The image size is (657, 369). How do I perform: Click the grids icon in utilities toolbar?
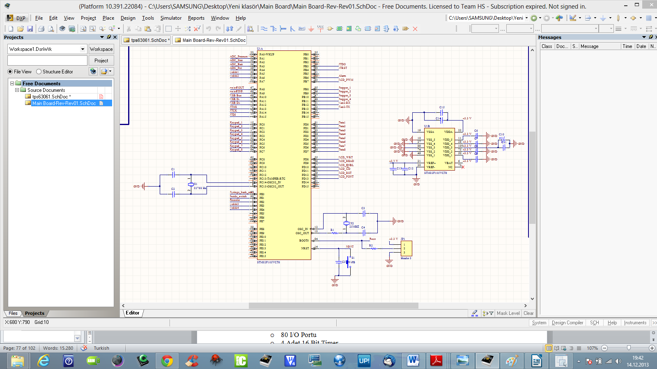coord(649,18)
